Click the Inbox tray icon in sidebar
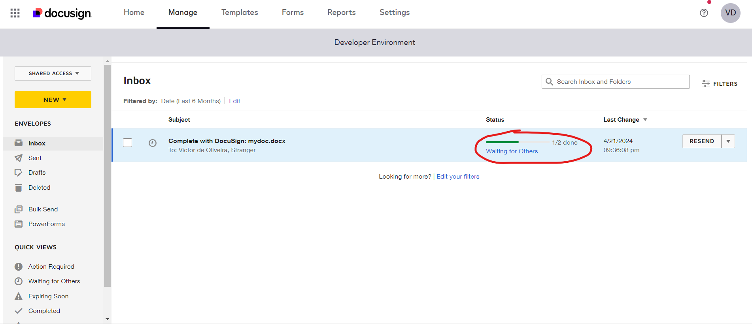The image size is (752, 324). click(19, 143)
